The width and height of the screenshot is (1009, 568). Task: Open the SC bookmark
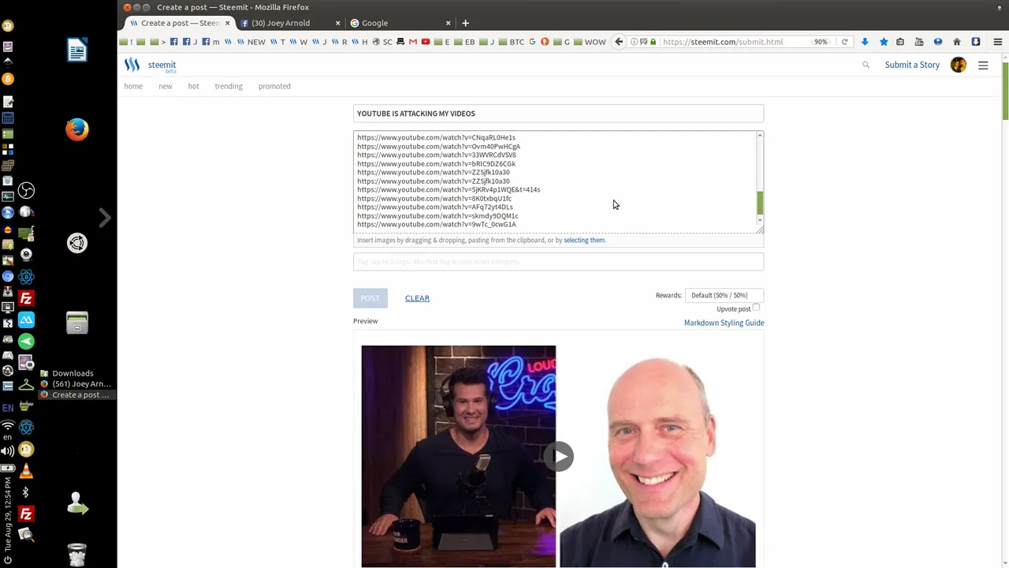(x=382, y=42)
